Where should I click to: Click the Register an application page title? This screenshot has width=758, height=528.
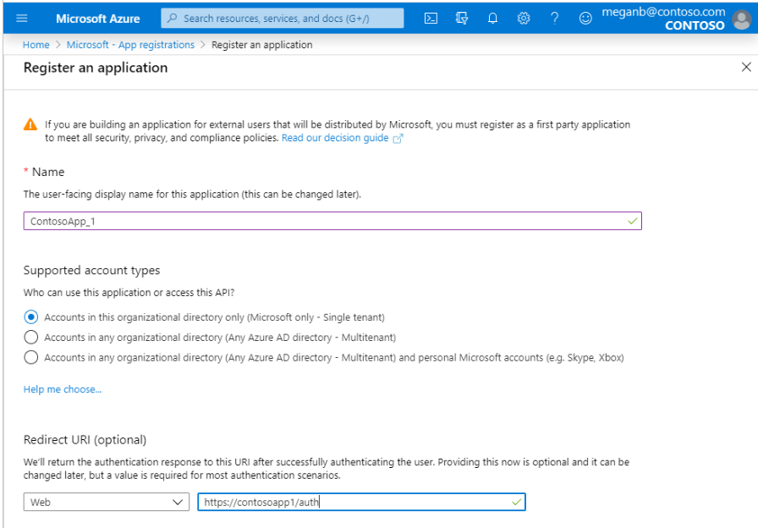point(96,68)
